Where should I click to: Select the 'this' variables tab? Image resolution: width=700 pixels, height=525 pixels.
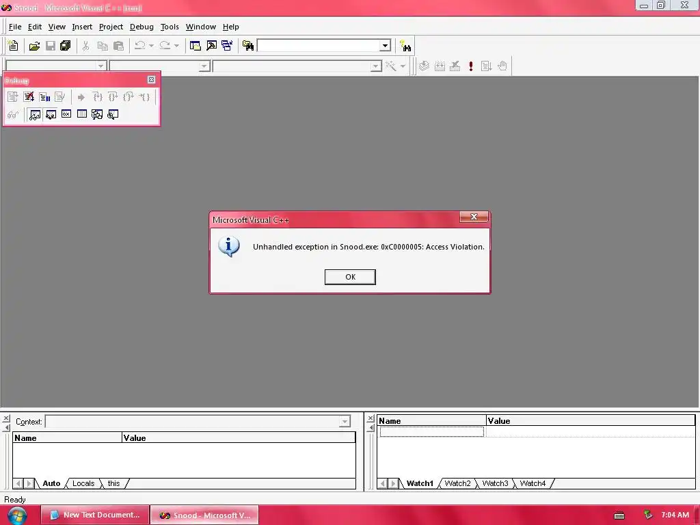coord(114,483)
